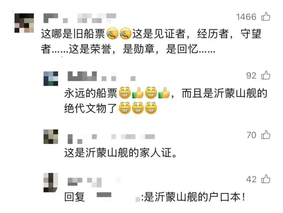Screen dimensions: 283x213
Task: Open the top commenter's blurred username
Action: click(x=80, y=18)
